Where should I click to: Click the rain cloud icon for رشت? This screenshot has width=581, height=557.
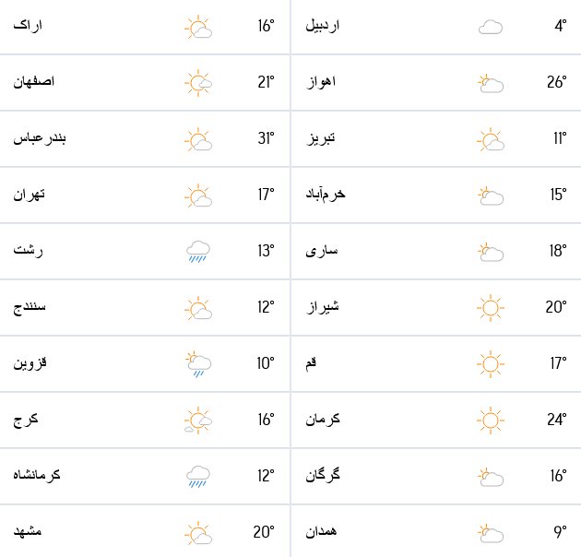(198, 251)
